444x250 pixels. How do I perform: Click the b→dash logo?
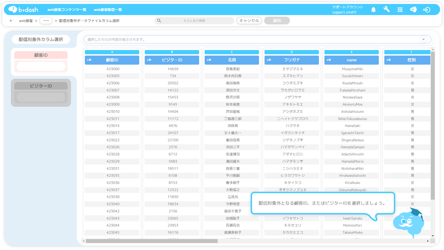[x=23, y=10]
